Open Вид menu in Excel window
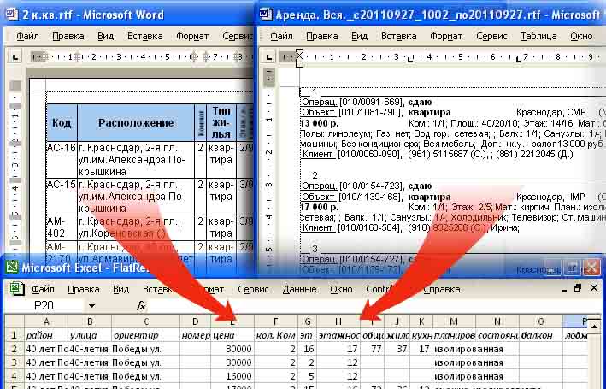This screenshot has height=389, width=606. coord(121,289)
